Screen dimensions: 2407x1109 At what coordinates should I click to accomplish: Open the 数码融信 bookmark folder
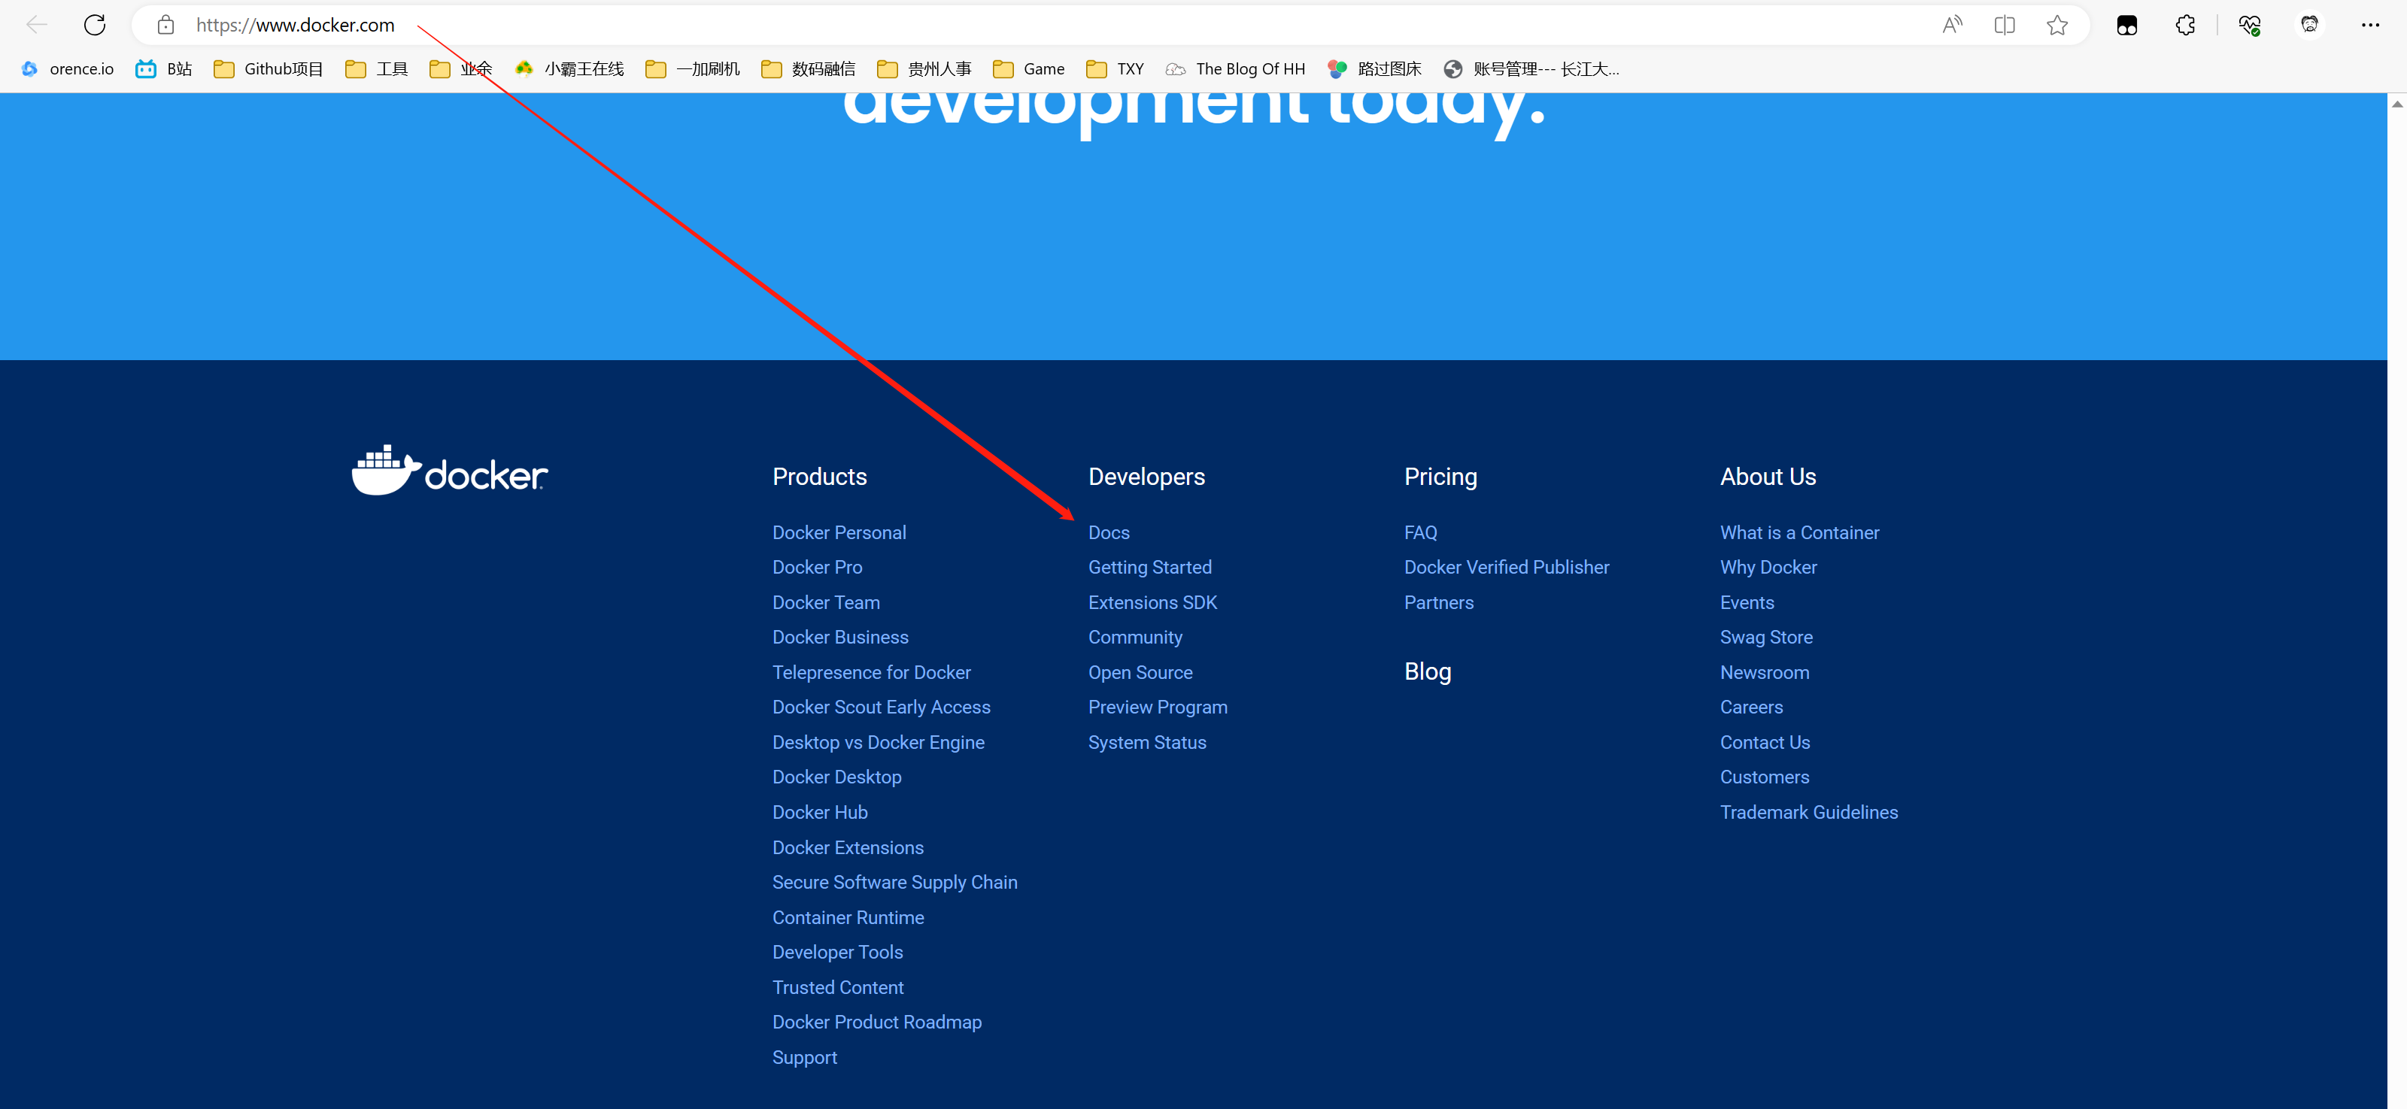pos(809,69)
